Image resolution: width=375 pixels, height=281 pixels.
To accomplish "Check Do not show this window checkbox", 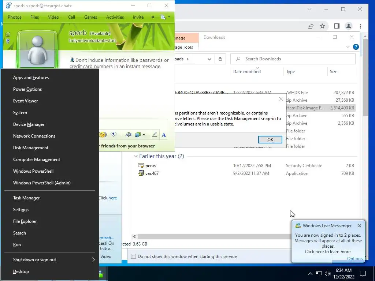I will [x=133, y=256].
